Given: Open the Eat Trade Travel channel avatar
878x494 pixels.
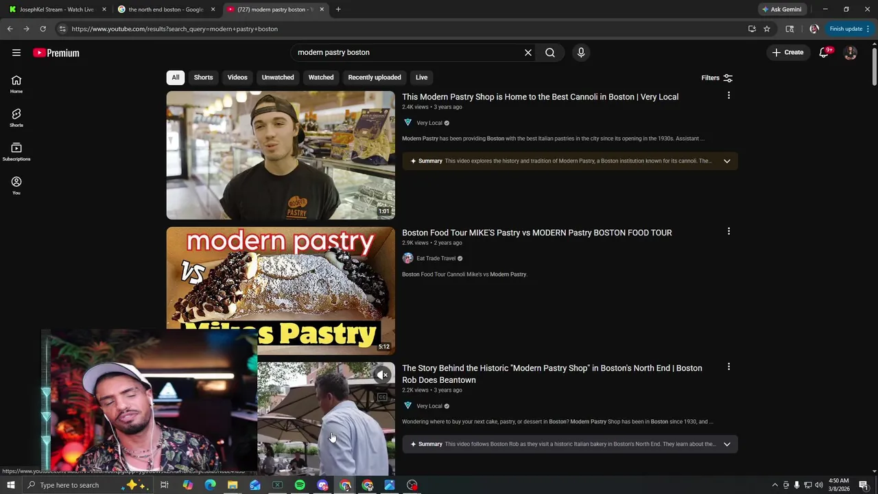Looking at the screenshot, I should 407,259.
